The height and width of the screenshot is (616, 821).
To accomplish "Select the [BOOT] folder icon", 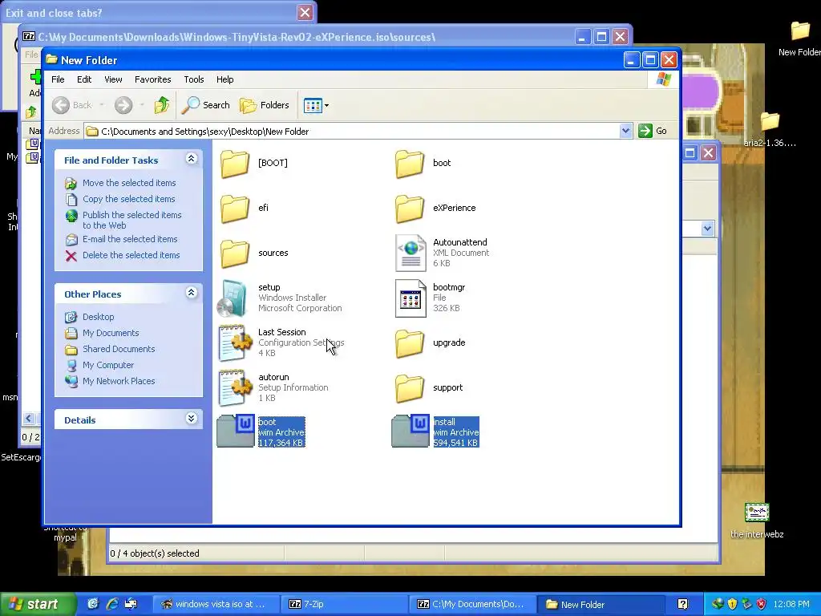I will 235,164.
